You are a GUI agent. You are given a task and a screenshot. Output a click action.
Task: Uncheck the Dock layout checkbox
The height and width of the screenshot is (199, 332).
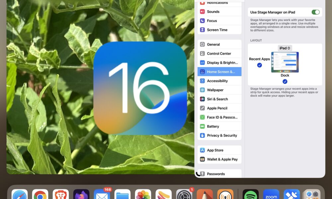(x=285, y=81)
